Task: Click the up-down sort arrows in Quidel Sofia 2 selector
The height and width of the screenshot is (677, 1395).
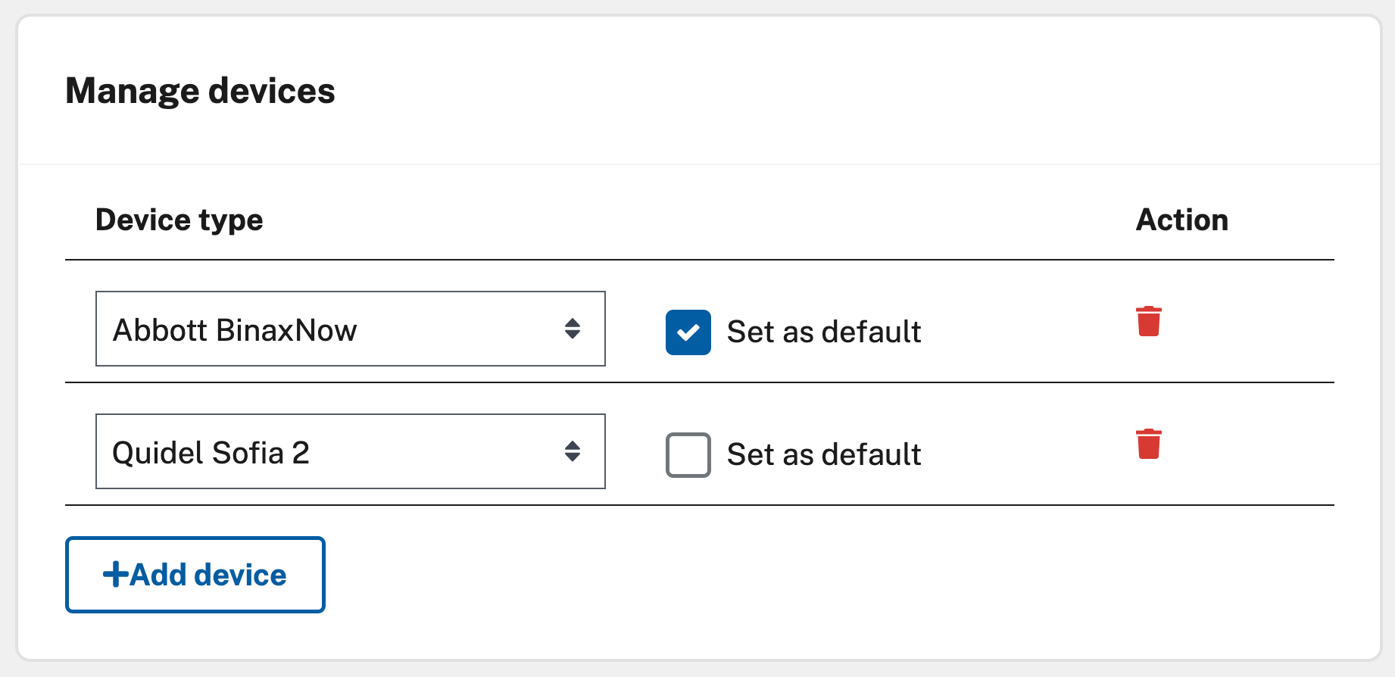Action: pyautogui.click(x=573, y=452)
